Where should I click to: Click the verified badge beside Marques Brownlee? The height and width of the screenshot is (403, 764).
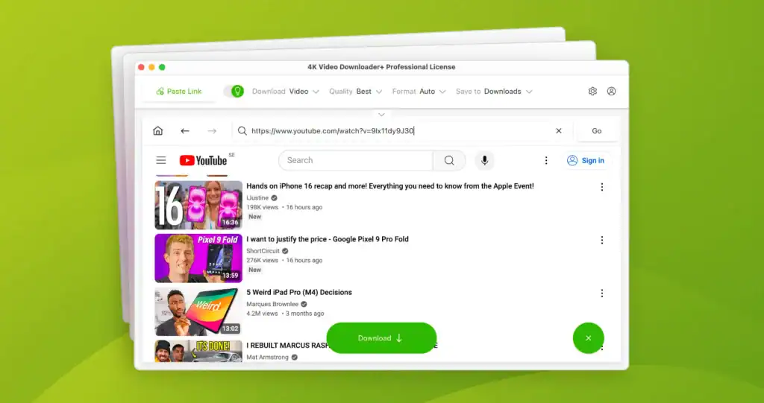[304, 304]
